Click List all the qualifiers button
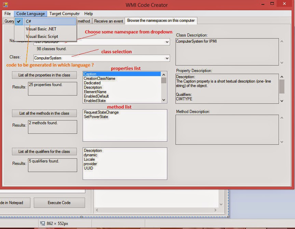The width and height of the screenshot is (295, 229). pos(44,151)
